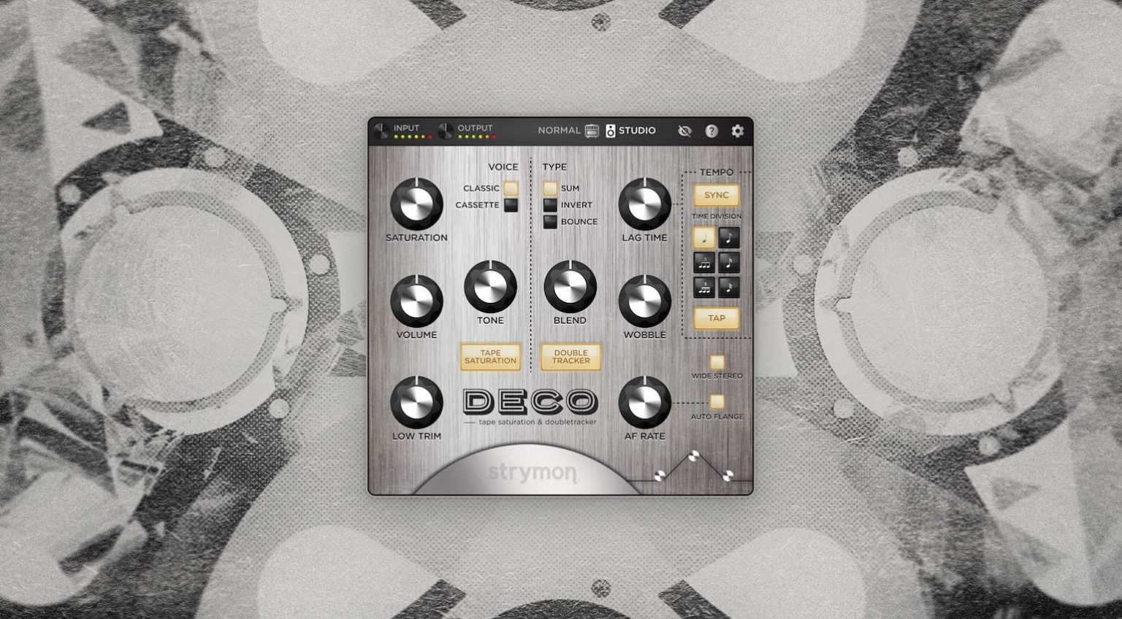The width and height of the screenshot is (1122, 619).
Task: Switch voice to CASSETTE
Action: 510,205
